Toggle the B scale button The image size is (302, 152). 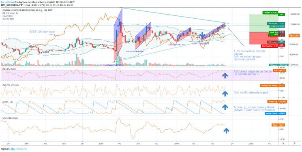pyautogui.click(x=295, y=143)
